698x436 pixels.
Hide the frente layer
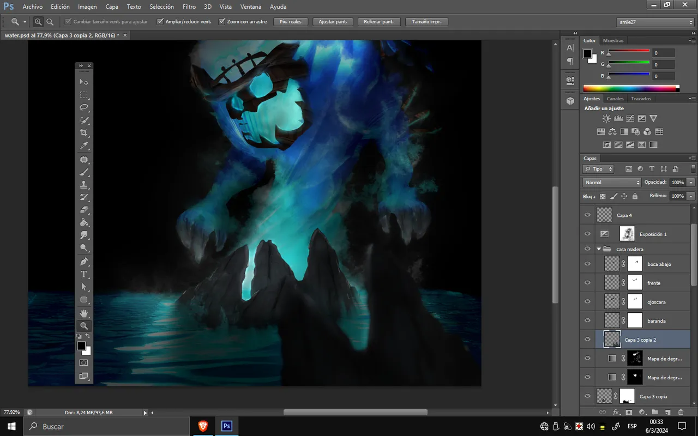(587, 283)
